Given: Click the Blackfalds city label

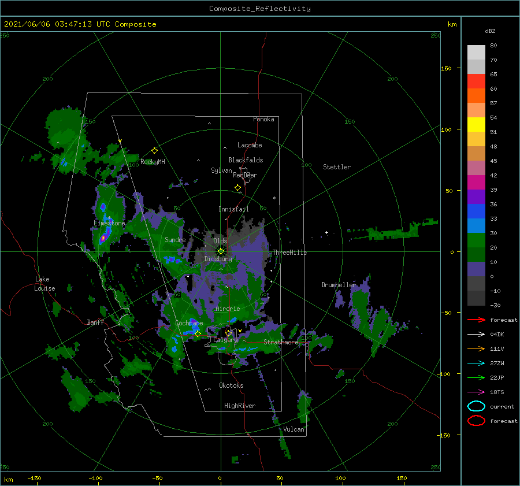Looking at the screenshot, I should pyautogui.click(x=246, y=160).
